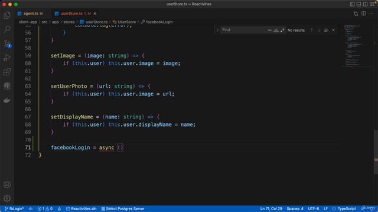
Task: Toggle Use Regular Expression in Find widget
Action: (282, 30)
